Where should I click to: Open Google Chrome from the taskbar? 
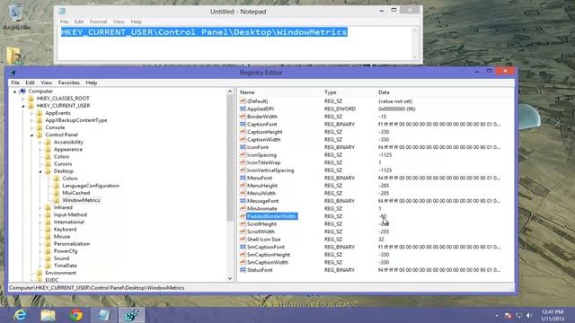click(75, 315)
